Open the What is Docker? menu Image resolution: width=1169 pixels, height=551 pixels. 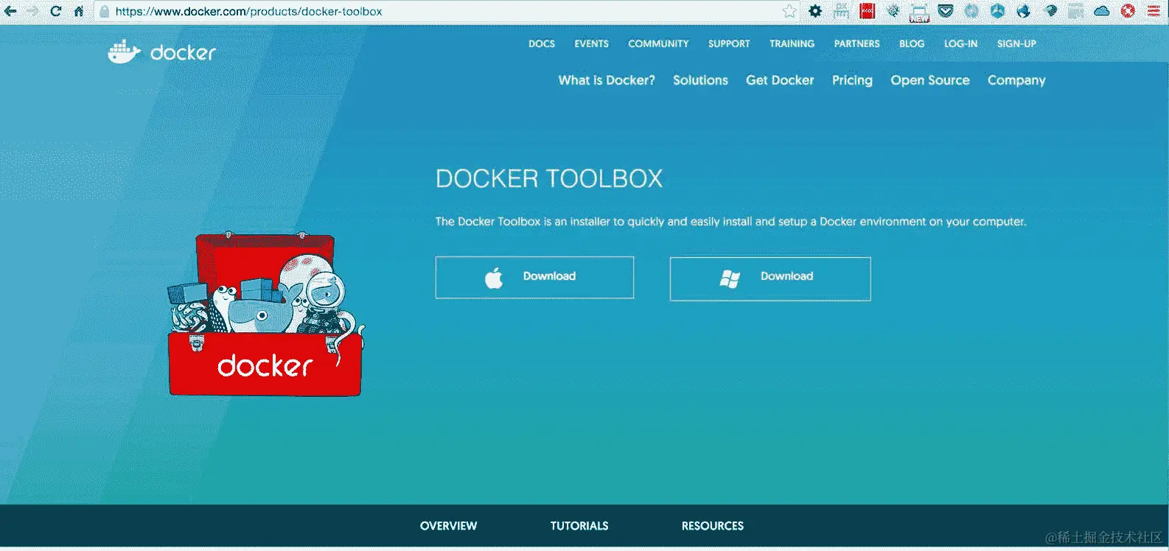pyautogui.click(x=607, y=80)
